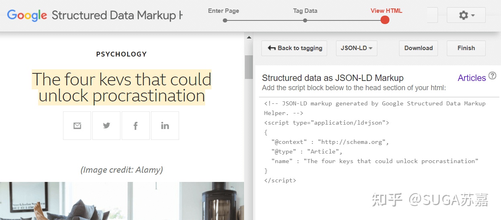Click the PSYCHOLOGY category label
Image resolution: width=501 pixels, height=220 pixels.
click(x=122, y=54)
